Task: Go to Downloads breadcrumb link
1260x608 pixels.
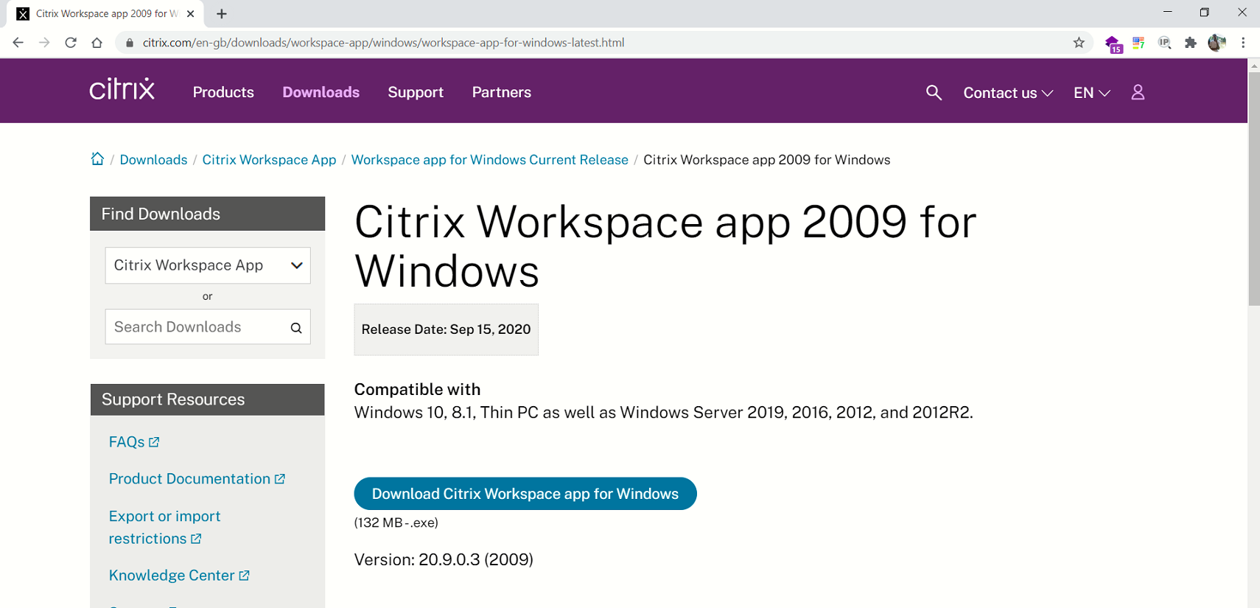Action: pyautogui.click(x=153, y=160)
